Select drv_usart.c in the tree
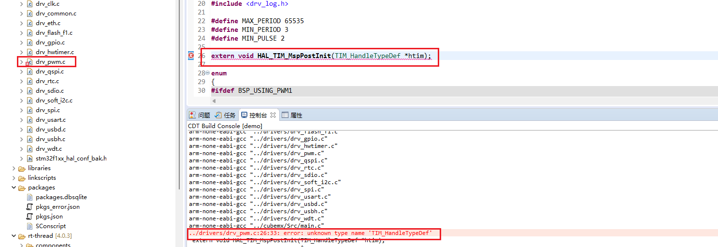 [x=51, y=120]
